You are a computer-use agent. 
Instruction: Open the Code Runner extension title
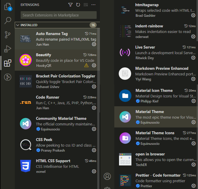click(47, 97)
